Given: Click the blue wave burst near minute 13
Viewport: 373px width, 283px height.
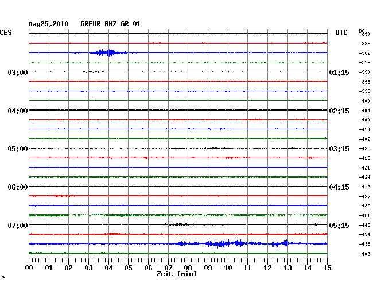Looking at the screenshot, I should tap(280, 243).
